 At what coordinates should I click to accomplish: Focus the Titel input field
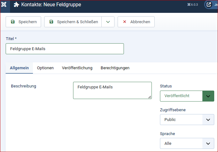(x=65, y=49)
